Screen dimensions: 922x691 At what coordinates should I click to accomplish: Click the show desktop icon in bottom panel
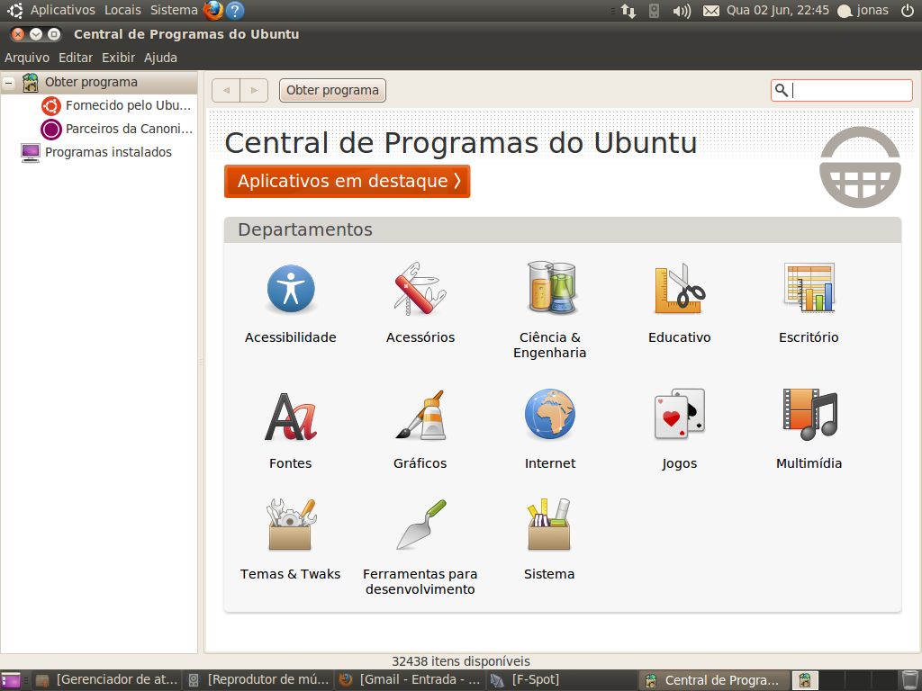10,680
